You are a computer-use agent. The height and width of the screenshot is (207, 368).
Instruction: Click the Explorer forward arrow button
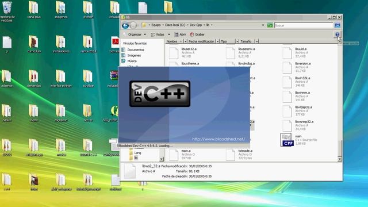(133, 25)
